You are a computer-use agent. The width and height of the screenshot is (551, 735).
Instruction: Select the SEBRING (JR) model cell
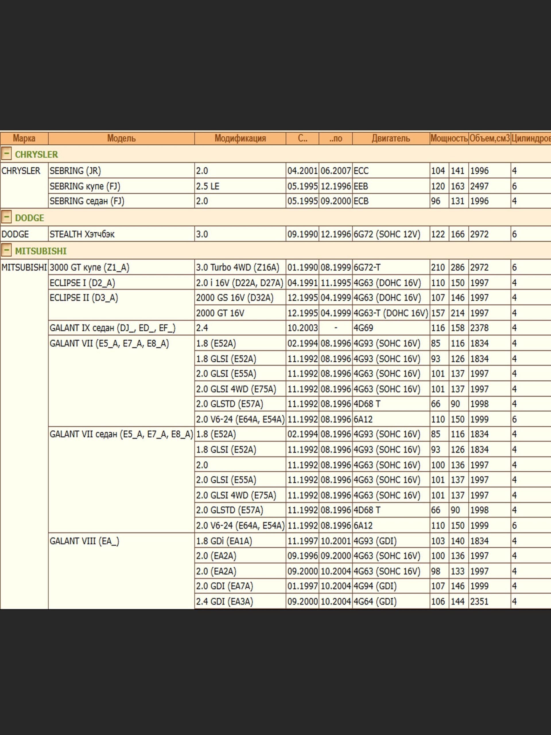click(x=75, y=171)
